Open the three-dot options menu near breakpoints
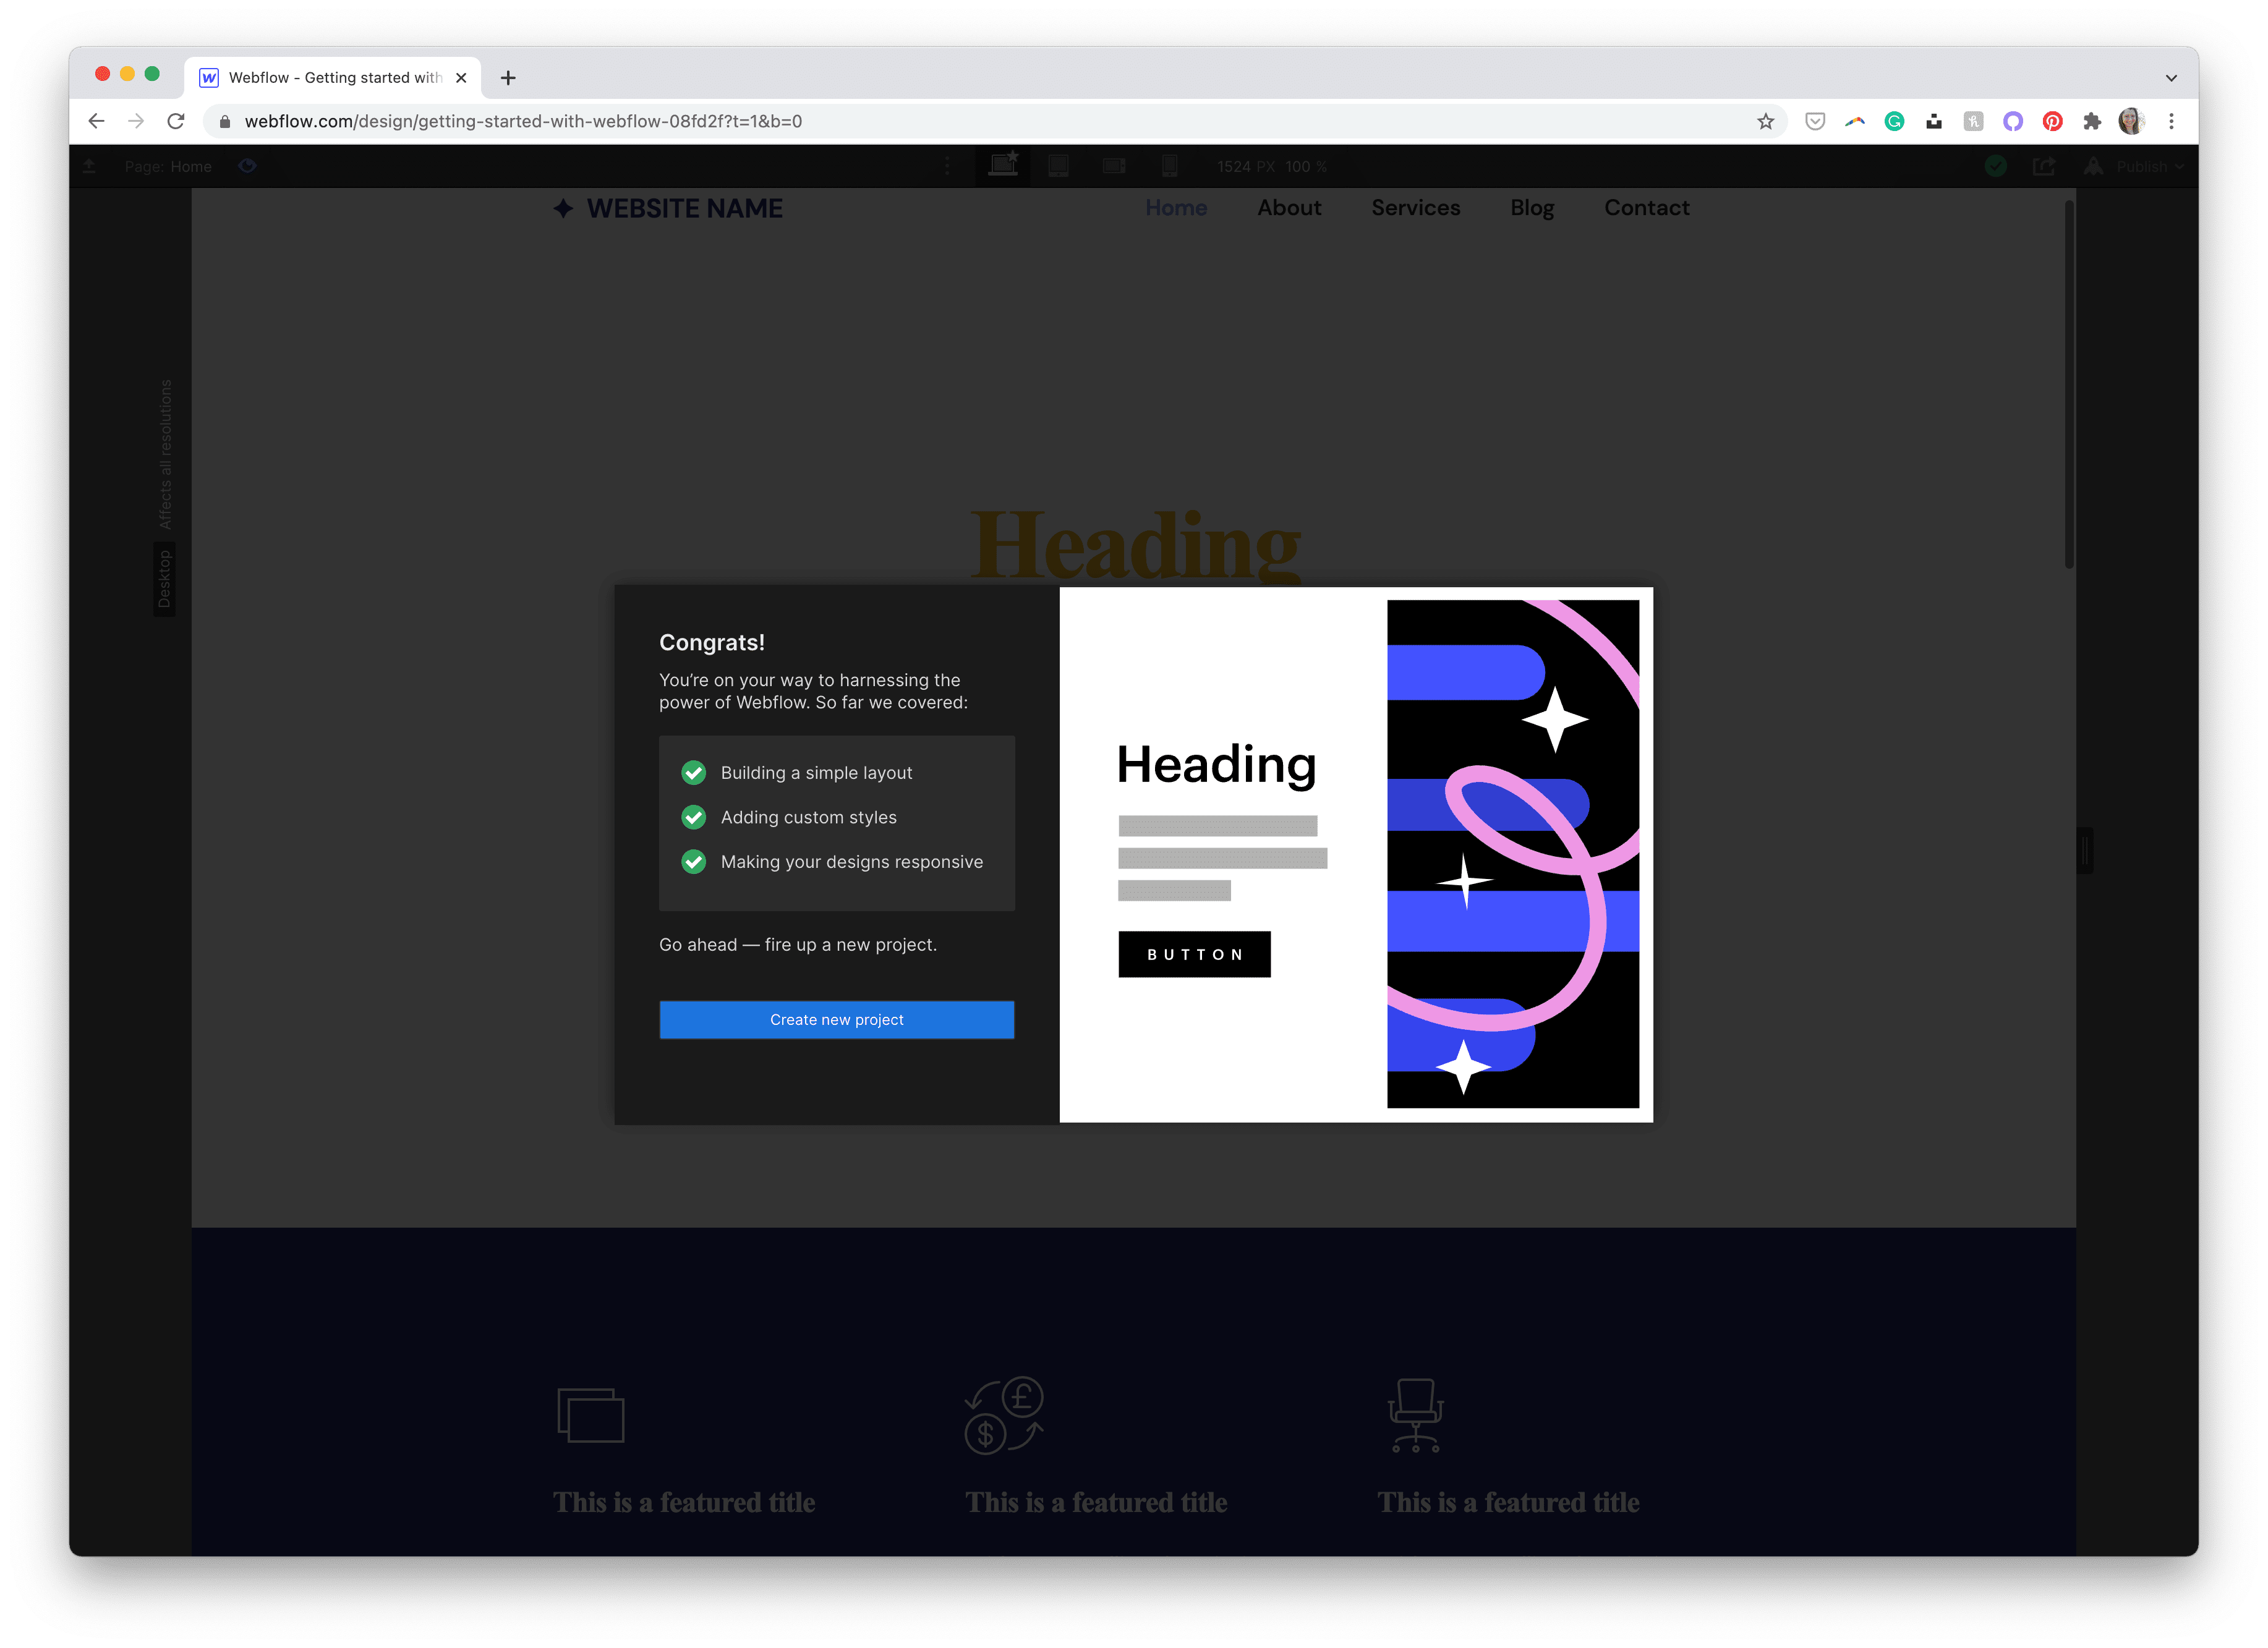The image size is (2268, 1648). (948, 166)
